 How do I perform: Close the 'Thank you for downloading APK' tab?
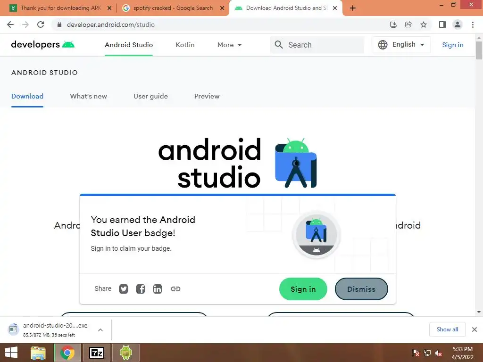click(109, 8)
